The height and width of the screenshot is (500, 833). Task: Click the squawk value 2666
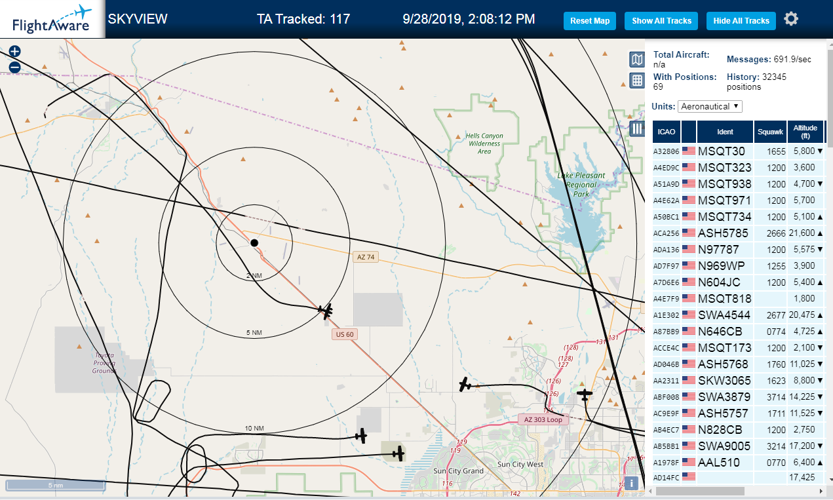click(776, 233)
